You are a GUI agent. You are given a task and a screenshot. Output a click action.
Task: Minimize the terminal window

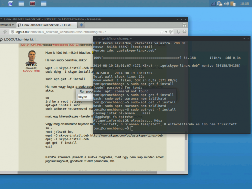[240, 39]
